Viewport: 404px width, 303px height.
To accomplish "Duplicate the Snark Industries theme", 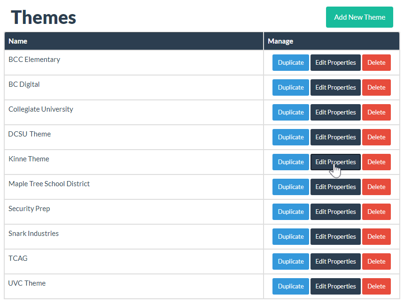I will [x=291, y=237].
